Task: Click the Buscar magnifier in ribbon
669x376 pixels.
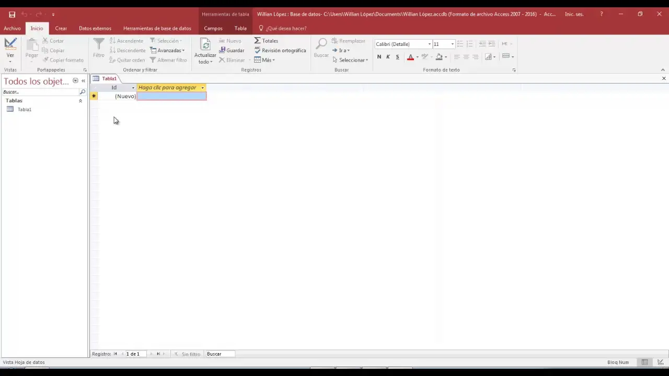Action: [321, 44]
